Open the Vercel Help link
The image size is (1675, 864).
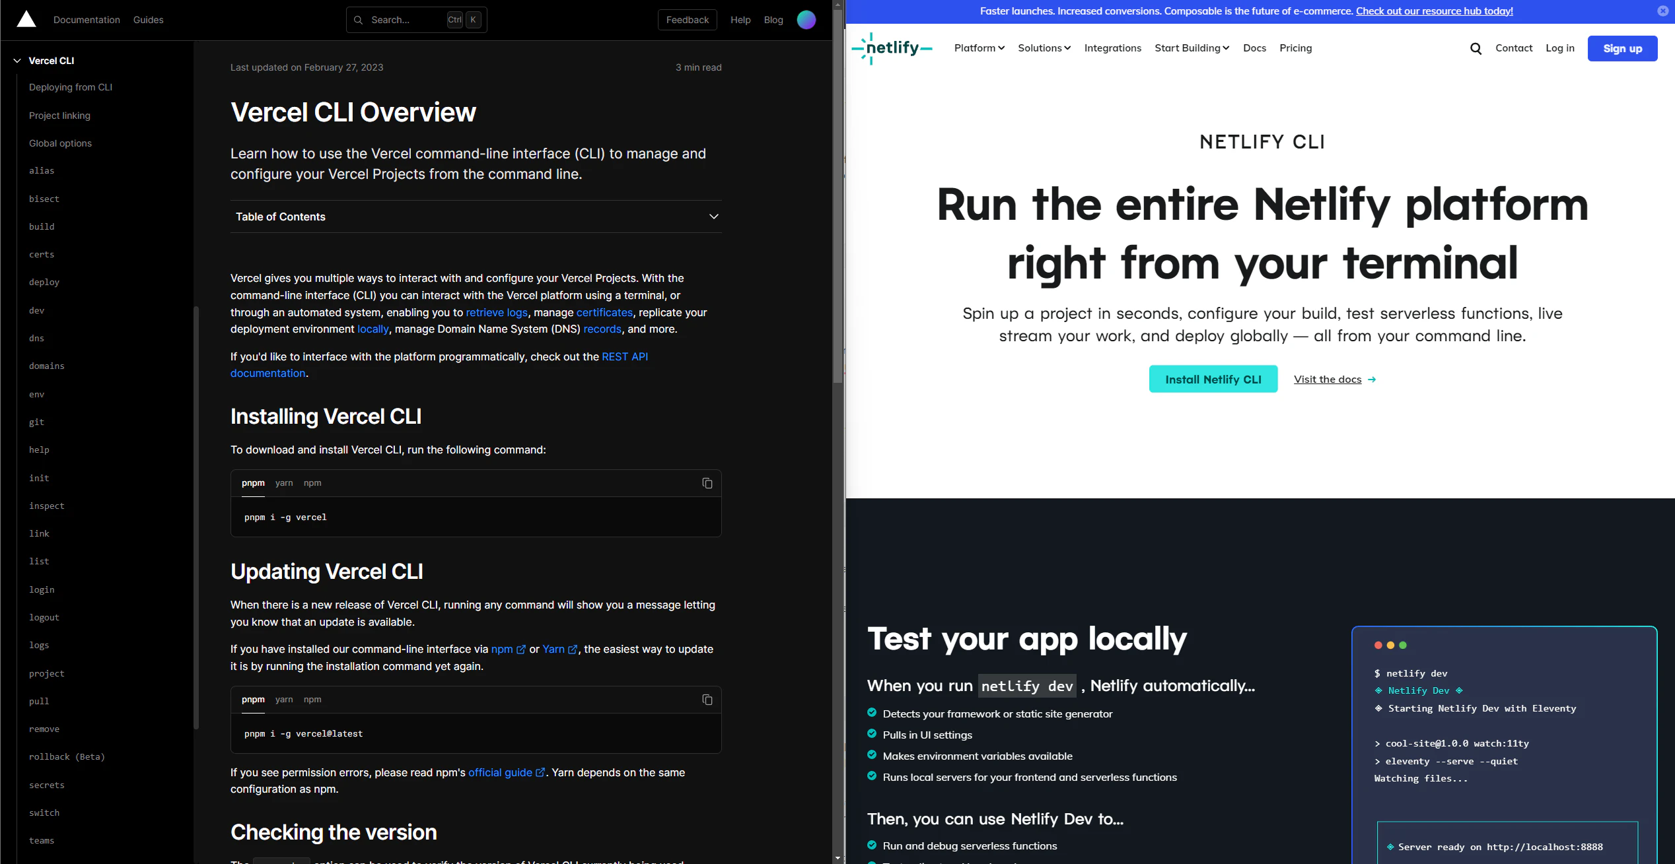[x=740, y=20]
